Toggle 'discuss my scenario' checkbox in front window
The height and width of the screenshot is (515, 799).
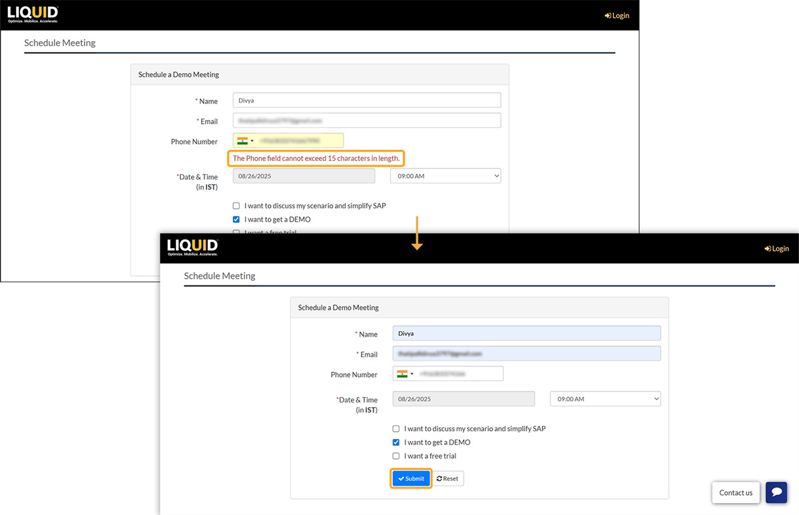pyautogui.click(x=396, y=429)
